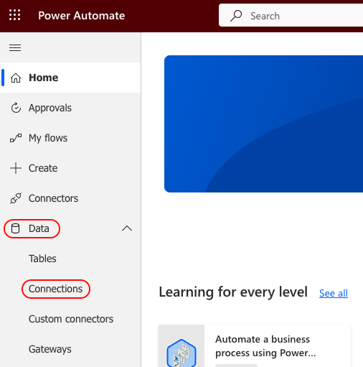Image resolution: width=363 pixels, height=367 pixels.
Task: Click the magnifier icon in the search box
Action: (x=236, y=16)
